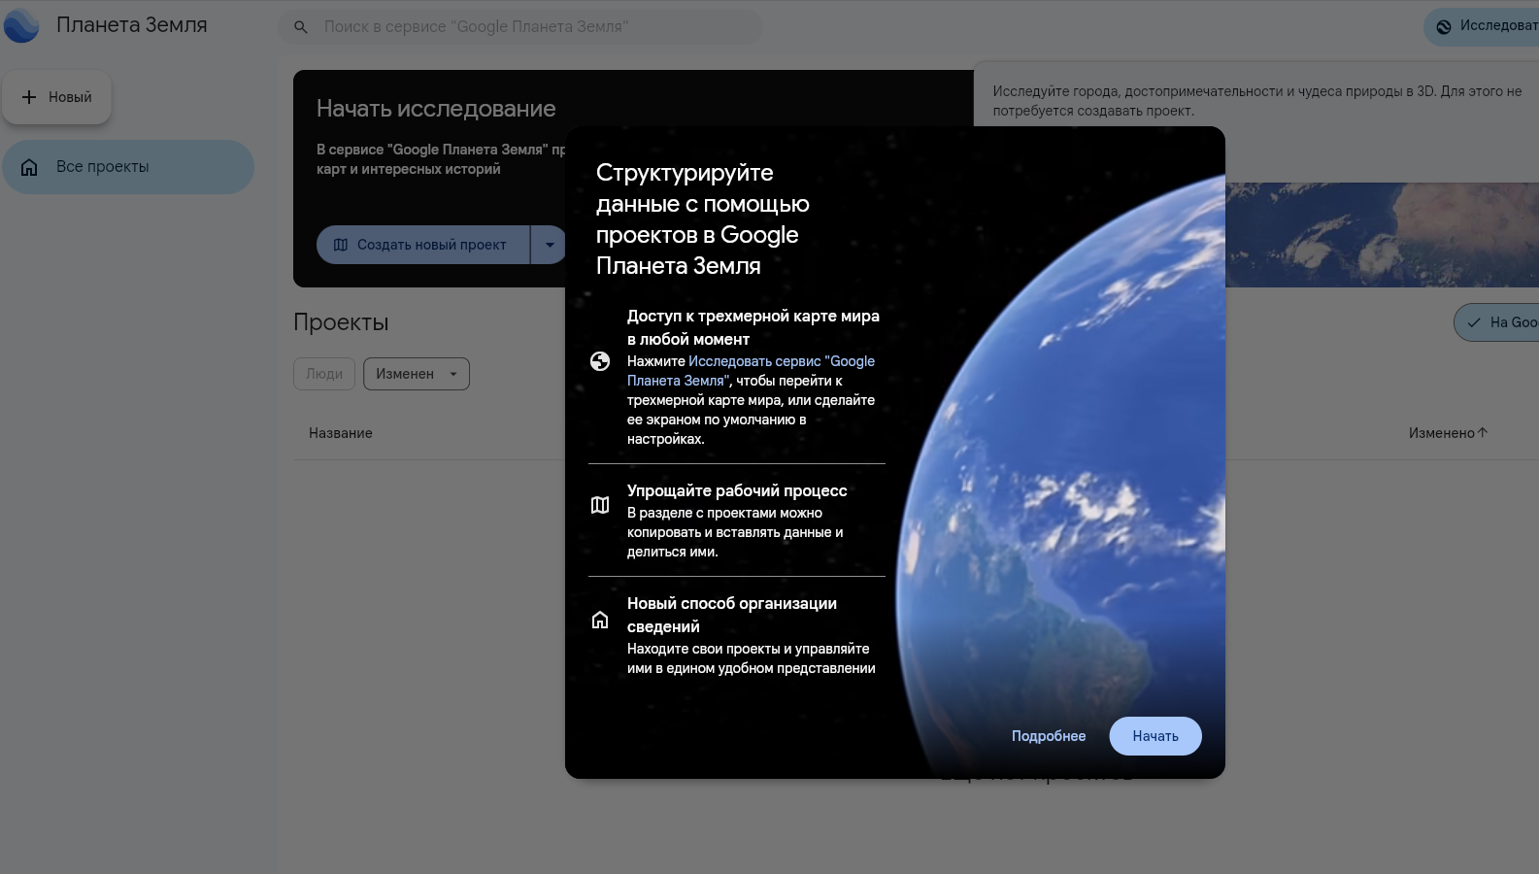Sort by the "Изменено" column header
The width and height of the screenshot is (1539, 874).
point(1448,433)
